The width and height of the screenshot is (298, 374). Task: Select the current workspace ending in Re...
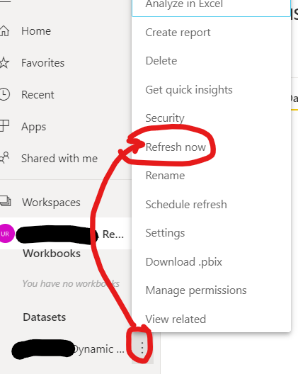tap(66, 234)
